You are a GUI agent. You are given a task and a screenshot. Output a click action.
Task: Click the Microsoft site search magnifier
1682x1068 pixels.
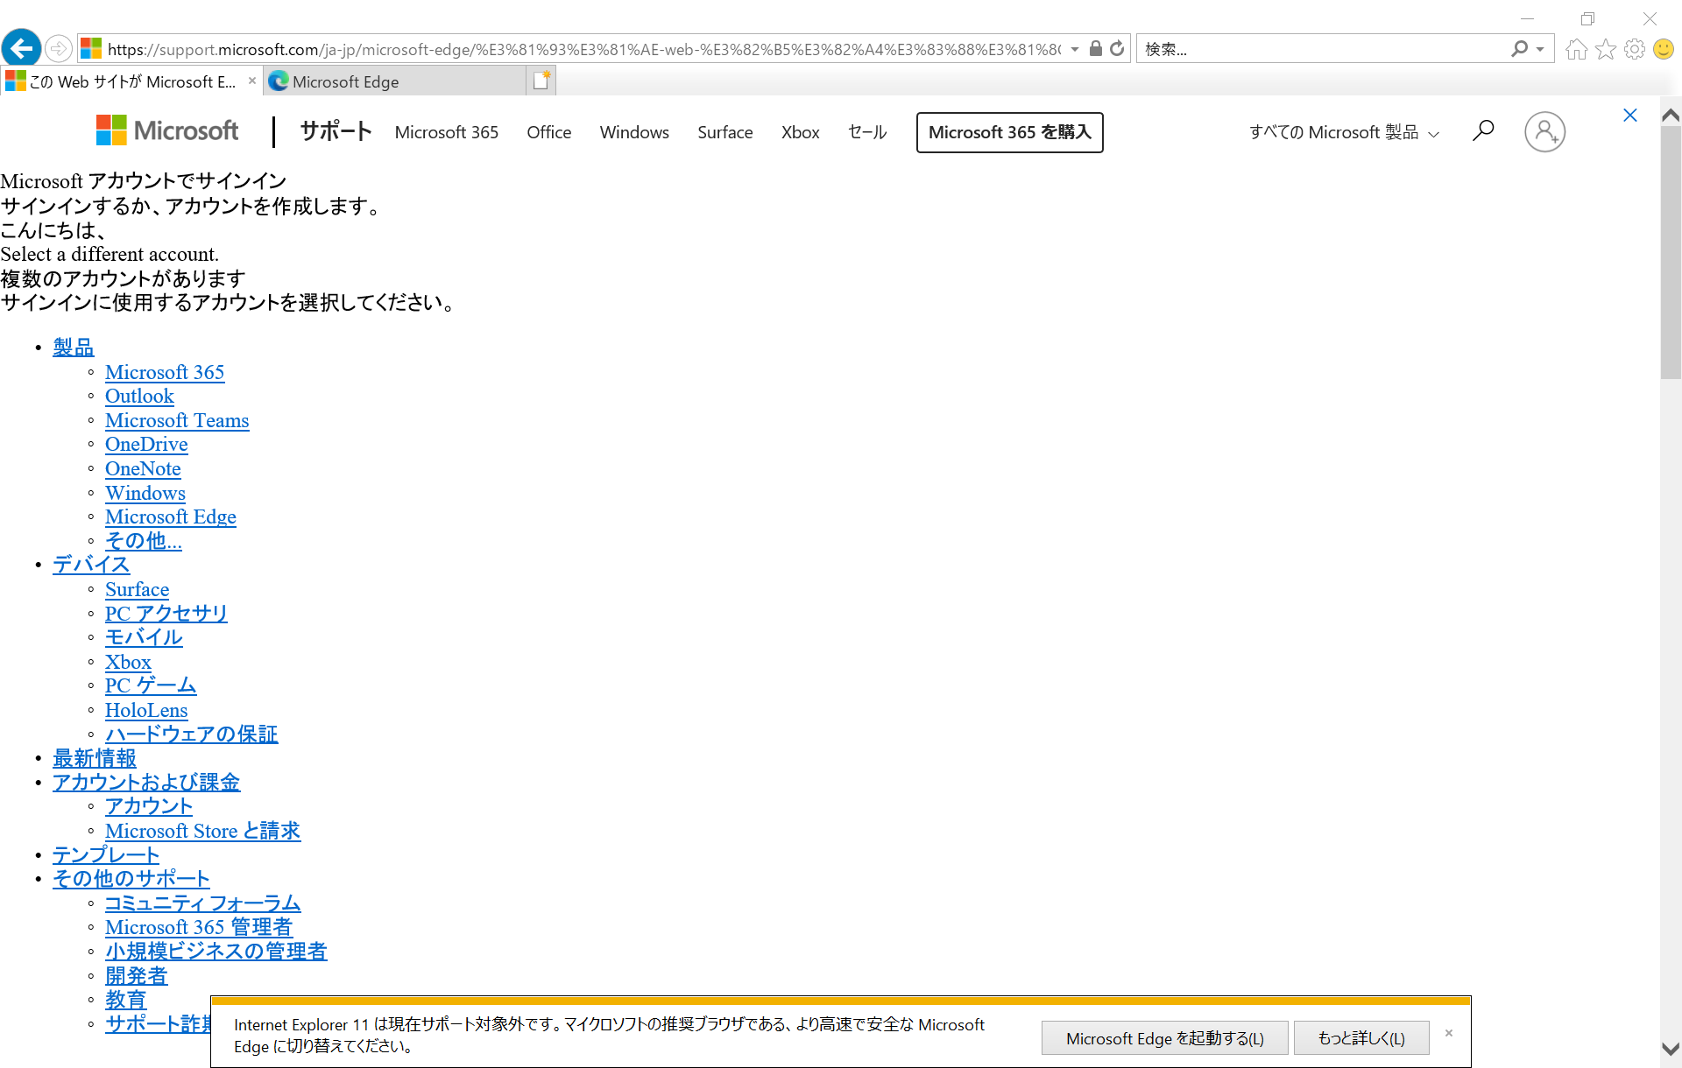[x=1483, y=131]
